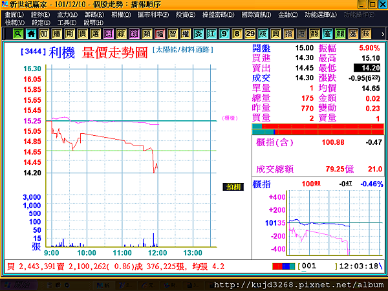Open the 功能選擇(A) menu

click(321, 15)
